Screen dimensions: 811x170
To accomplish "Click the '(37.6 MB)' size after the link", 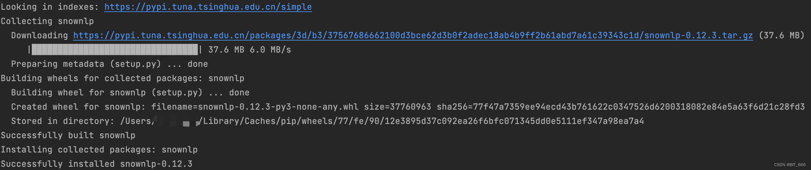I will 782,35.
